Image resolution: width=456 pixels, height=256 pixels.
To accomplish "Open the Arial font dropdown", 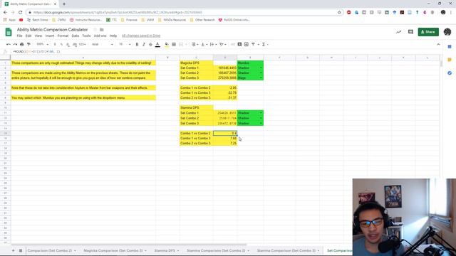I will pos(103,44).
